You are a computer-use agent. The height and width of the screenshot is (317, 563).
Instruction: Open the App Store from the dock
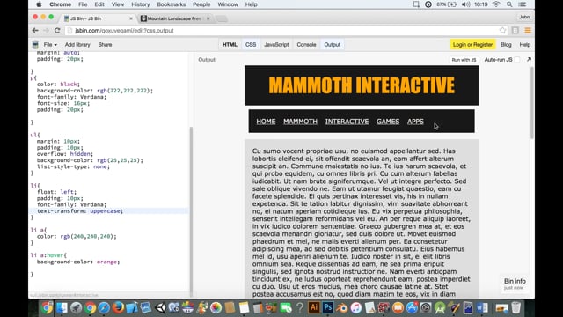point(412,307)
